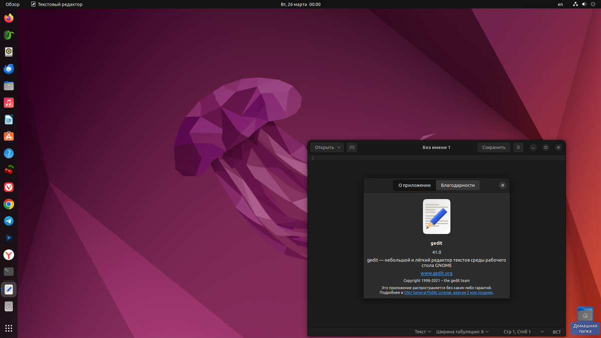This screenshot has width=601, height=338.
Task: Click the volume icon in the top bar
Action: click(583, 4)
